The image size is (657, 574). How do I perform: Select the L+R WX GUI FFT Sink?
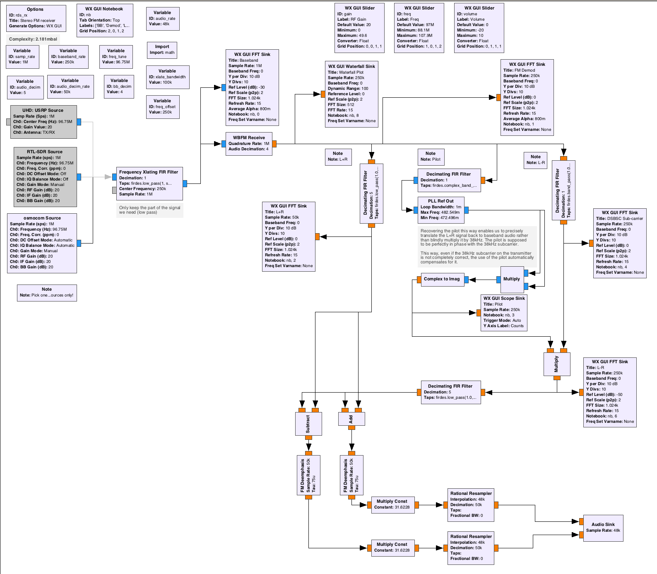pos(289,236)
